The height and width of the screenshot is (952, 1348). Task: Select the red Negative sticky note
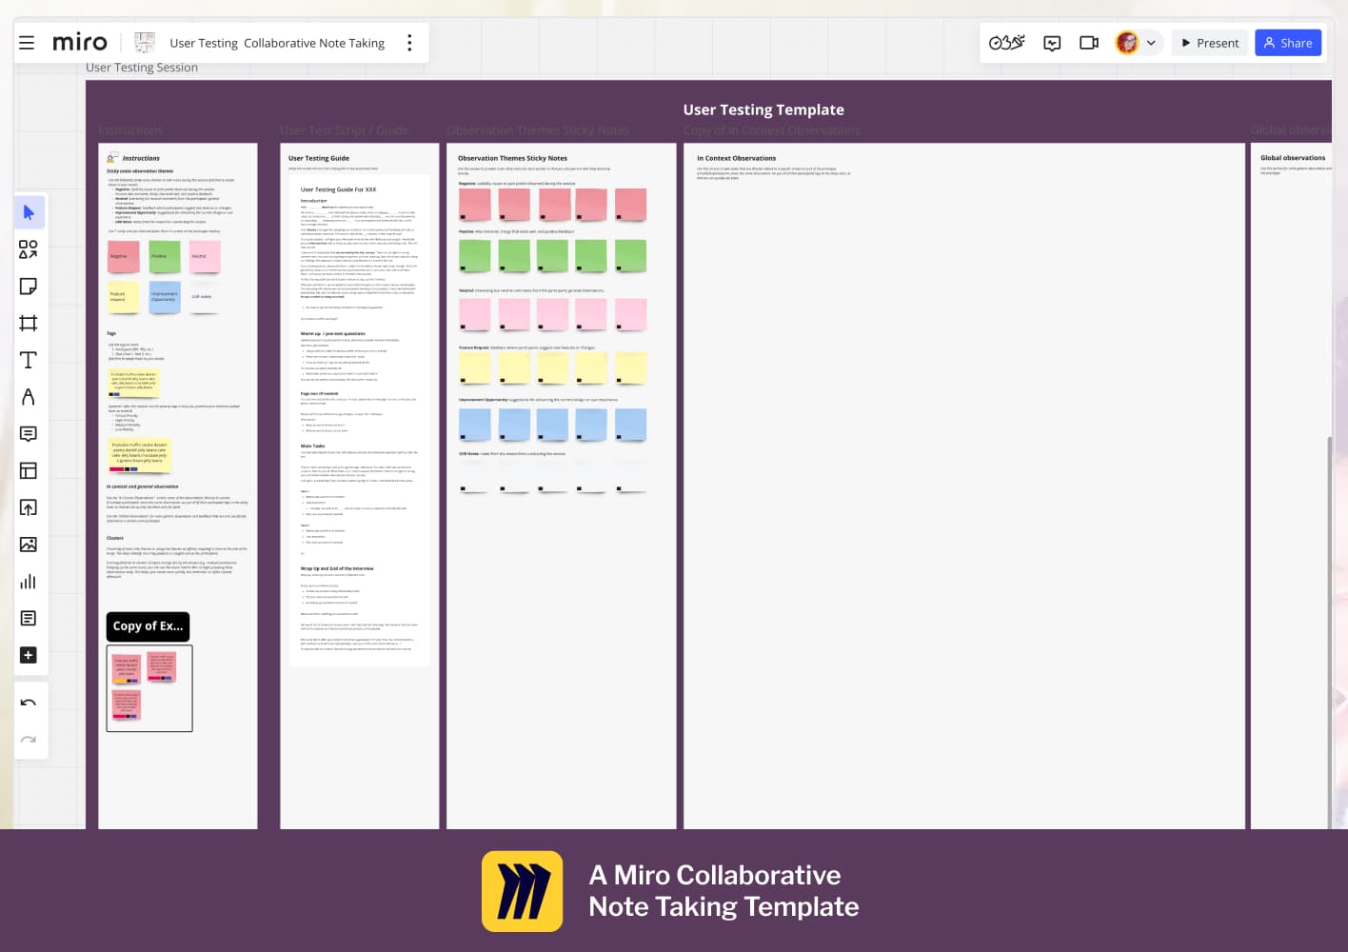124,256
